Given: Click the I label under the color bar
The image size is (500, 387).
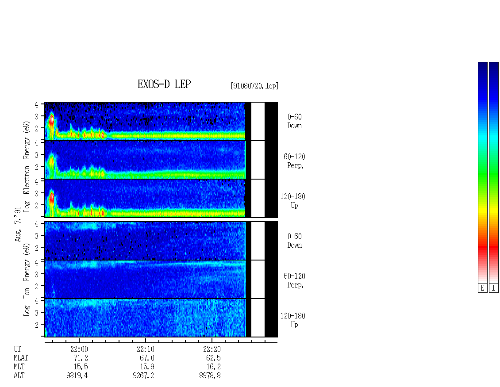Looking at the screenshot, I should point(494,288).
